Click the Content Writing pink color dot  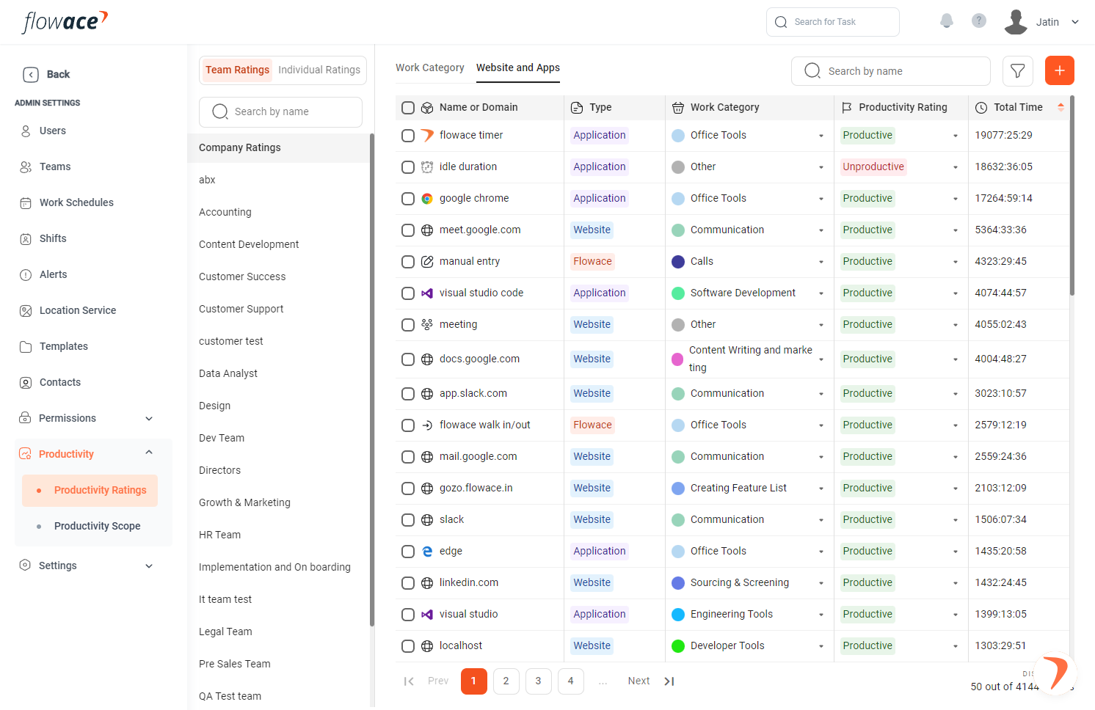coord(678,359)
